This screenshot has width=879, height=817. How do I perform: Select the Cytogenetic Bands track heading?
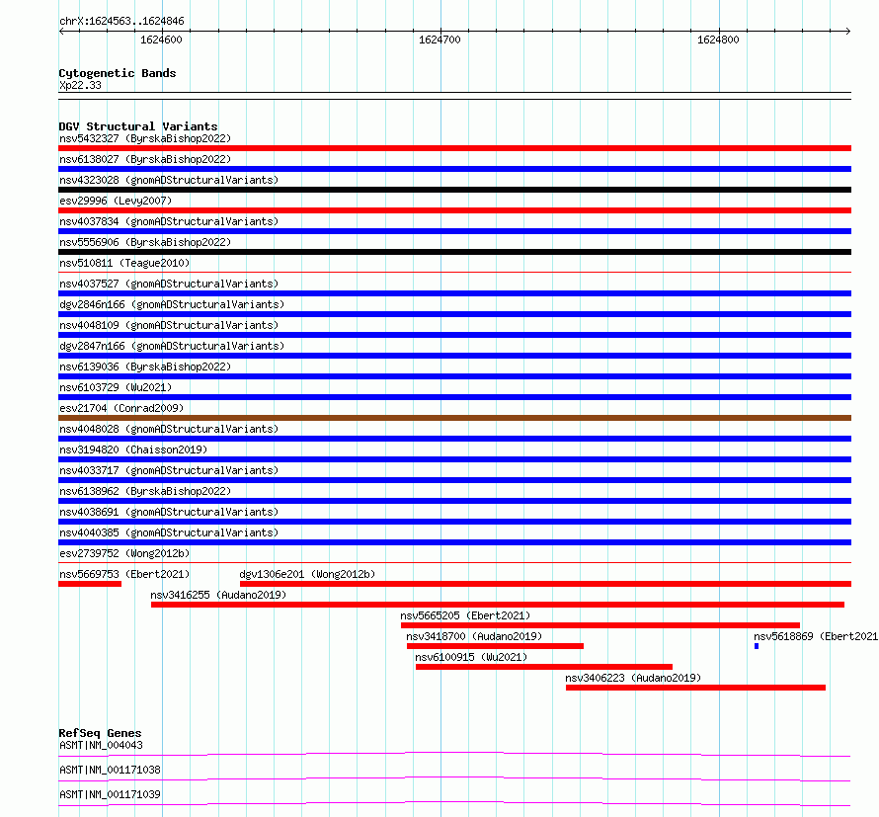118,73
